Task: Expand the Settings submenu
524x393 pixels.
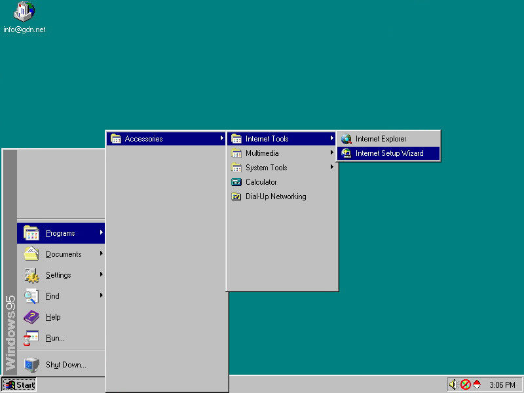Action: pos(58,275)
